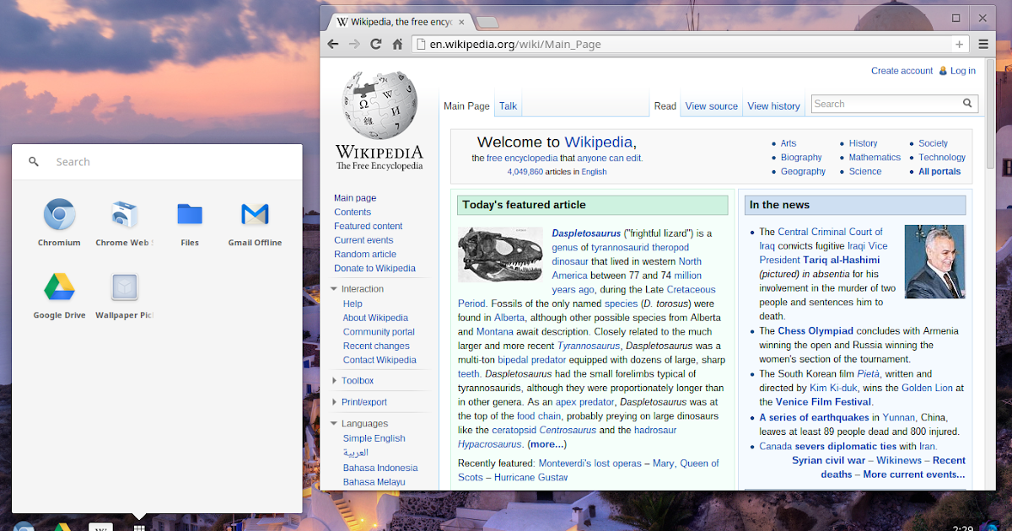The image size is (1012, 531).
Task: Click the Daspletosaurus skull thumbnail
Action: click(x=501, y=255)
